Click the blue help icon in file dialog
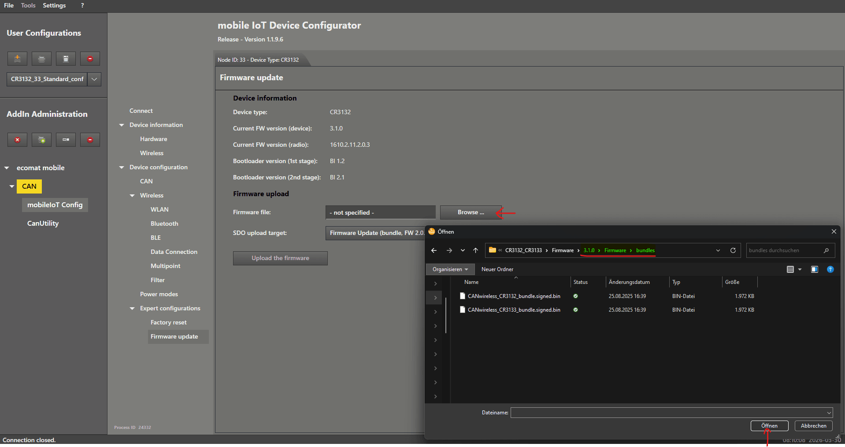The width and height of the screenshot is (845, 447). coord(830,269)
